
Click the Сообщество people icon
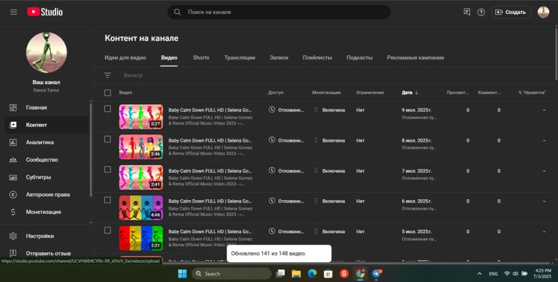coord(13,160)
